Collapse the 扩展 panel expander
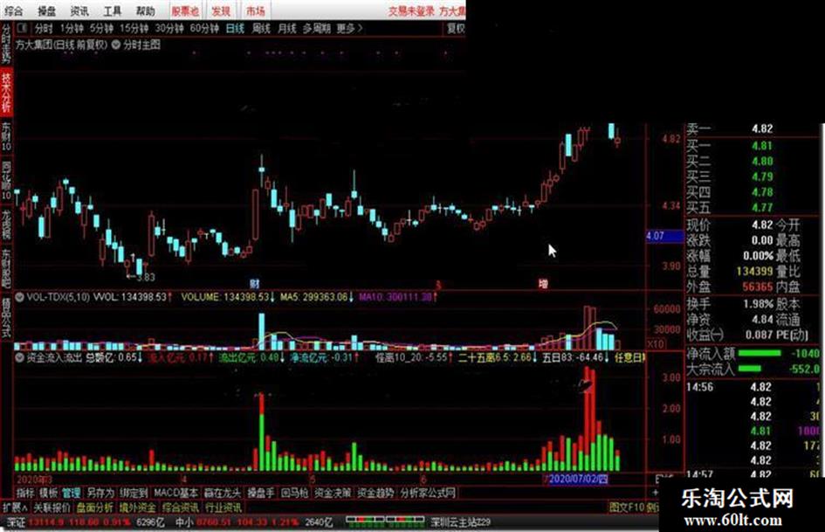 pyautogui.click(x=15, y=508)
